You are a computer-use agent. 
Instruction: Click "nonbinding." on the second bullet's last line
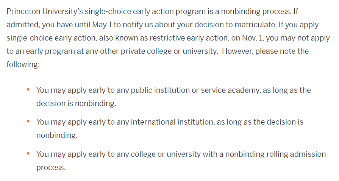pyautogui.click(x=57, y=135)
